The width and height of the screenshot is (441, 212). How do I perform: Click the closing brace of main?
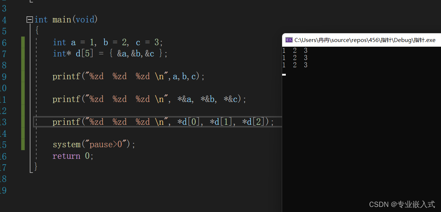(x=36, y=166)
